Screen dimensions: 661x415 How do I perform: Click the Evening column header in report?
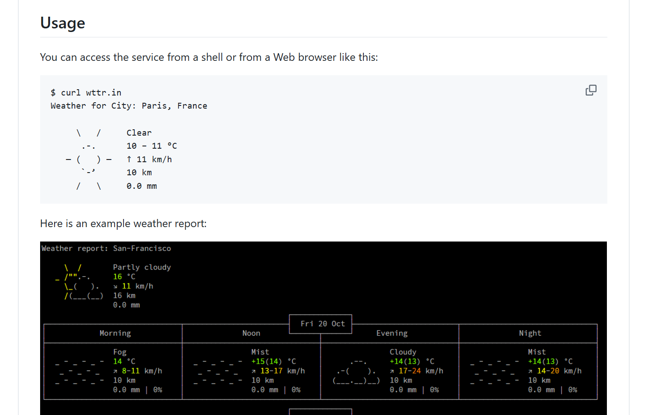(x=392, y=333)
